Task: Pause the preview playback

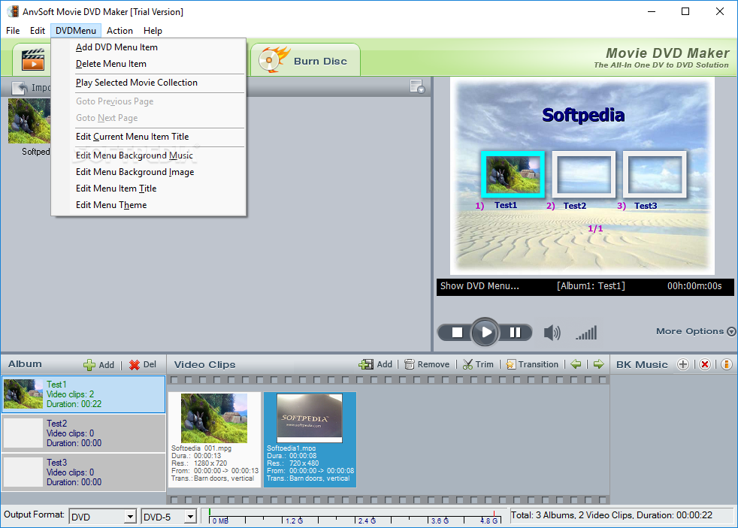Action: coord(516,333)
